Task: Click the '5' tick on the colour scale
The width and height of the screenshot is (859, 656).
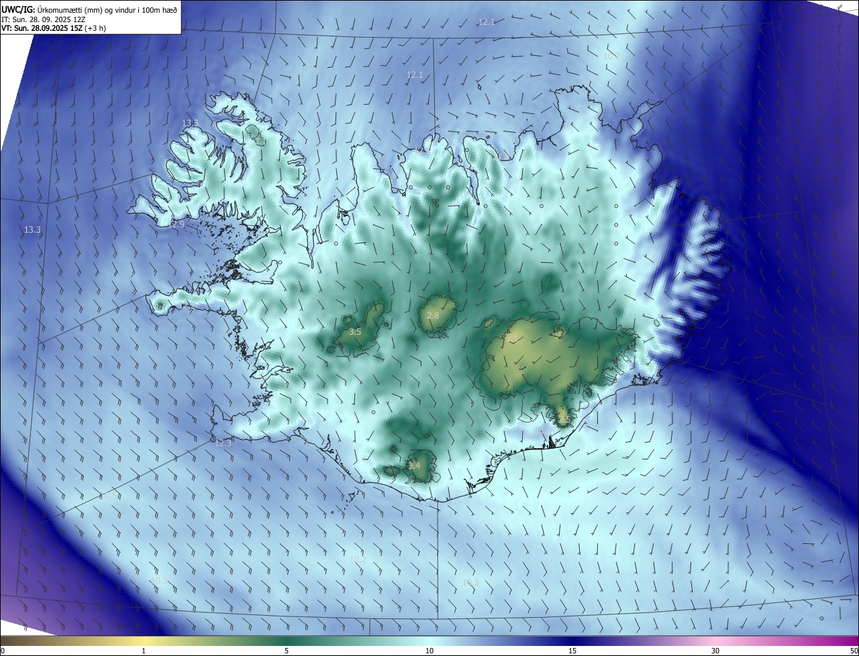Action: (287, 651)
